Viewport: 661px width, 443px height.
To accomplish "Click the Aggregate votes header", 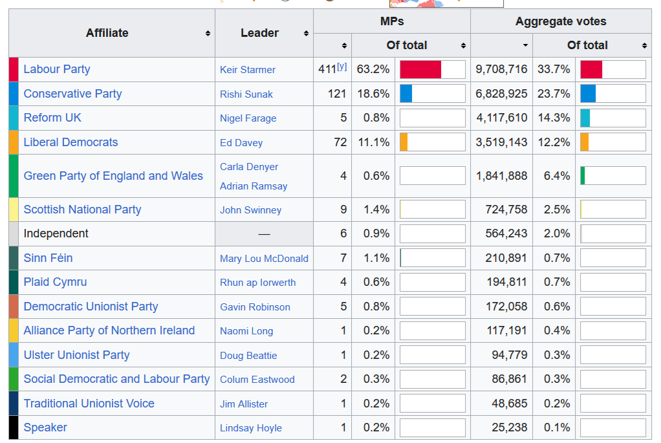I will (x=561, y=21).
